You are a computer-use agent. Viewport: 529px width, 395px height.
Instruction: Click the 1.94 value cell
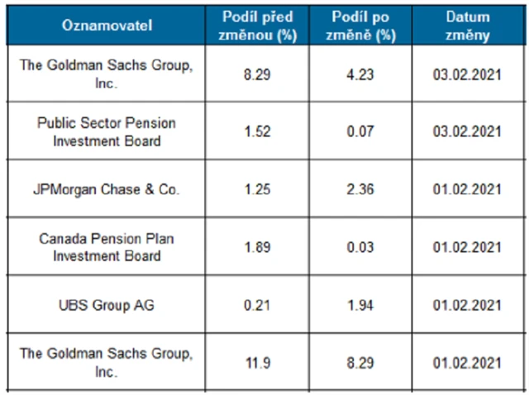(361, 306)
